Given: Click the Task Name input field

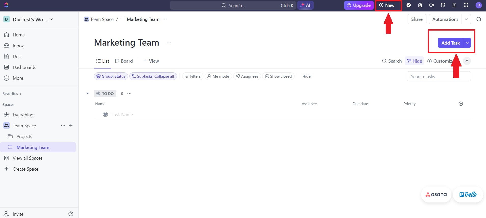Looking at the screenshot, I should 122,115.
